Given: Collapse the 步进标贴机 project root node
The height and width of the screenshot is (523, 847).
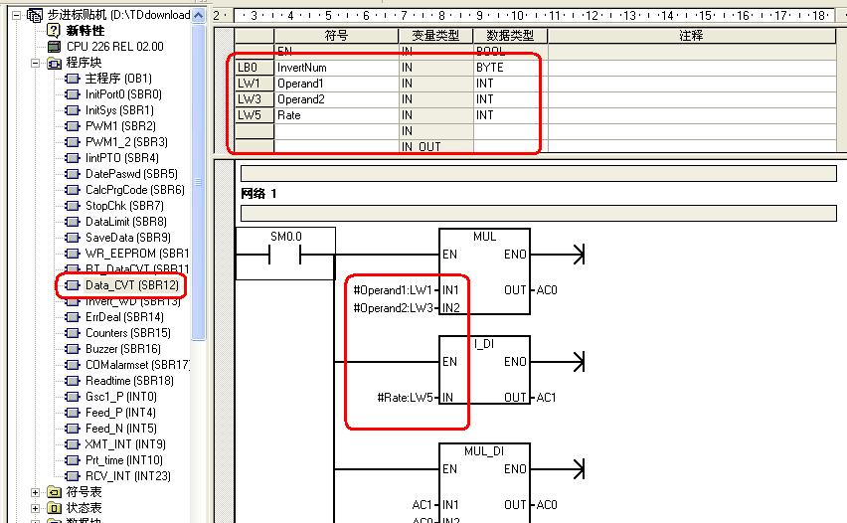Looking at the screenshot, I should (x=20, y=15).
